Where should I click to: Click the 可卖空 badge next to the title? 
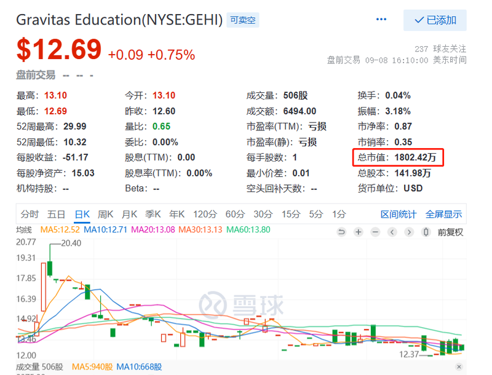243,20
